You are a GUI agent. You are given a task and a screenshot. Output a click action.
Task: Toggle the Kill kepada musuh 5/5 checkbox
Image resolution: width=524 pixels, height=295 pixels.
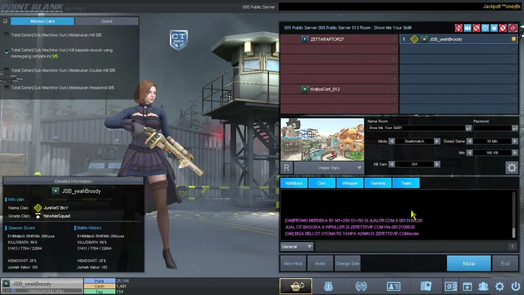pos(6,52)
